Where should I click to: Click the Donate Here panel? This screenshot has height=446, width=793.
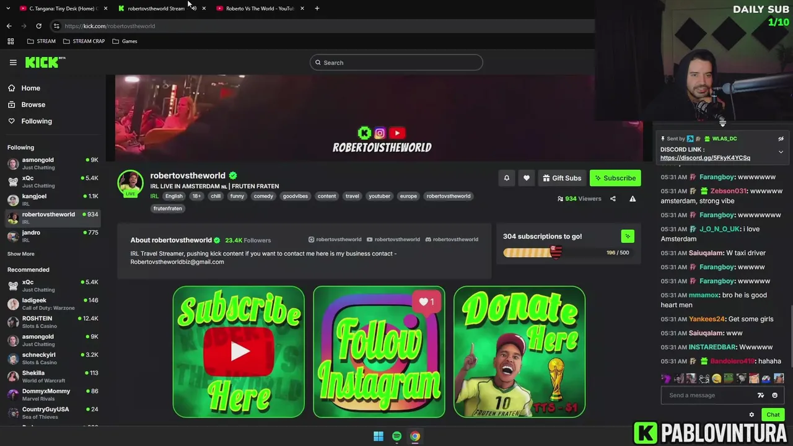tap(519, 352)
